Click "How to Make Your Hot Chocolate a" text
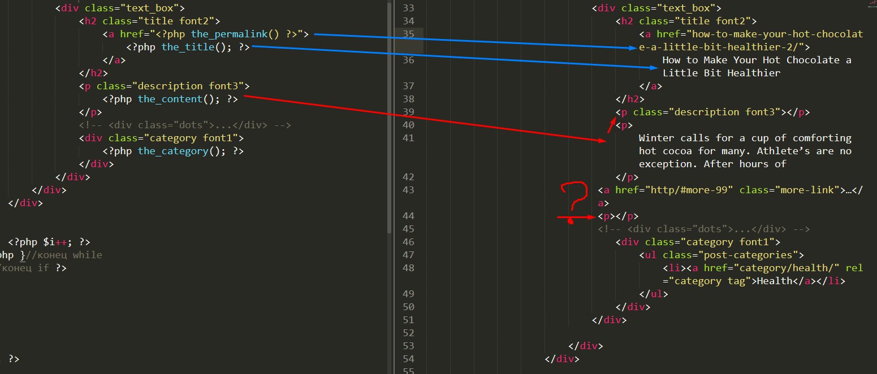 [757, 60]
